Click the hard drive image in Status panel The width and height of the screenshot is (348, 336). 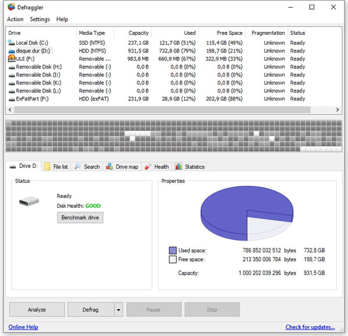[29, 201]
